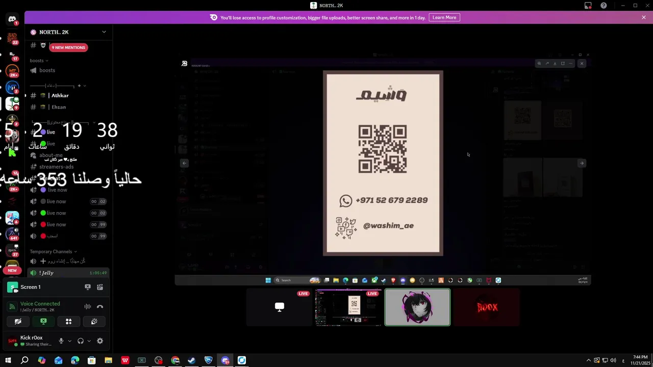Screen dimensions: 653x367
Task: Open soundboard button in voice panel
Action: point(94,321)
